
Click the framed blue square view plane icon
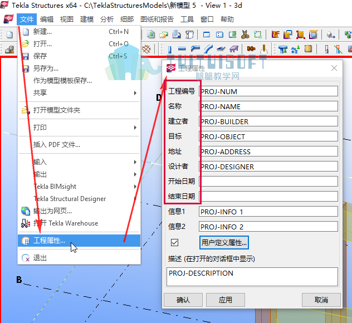click(313, 35)
